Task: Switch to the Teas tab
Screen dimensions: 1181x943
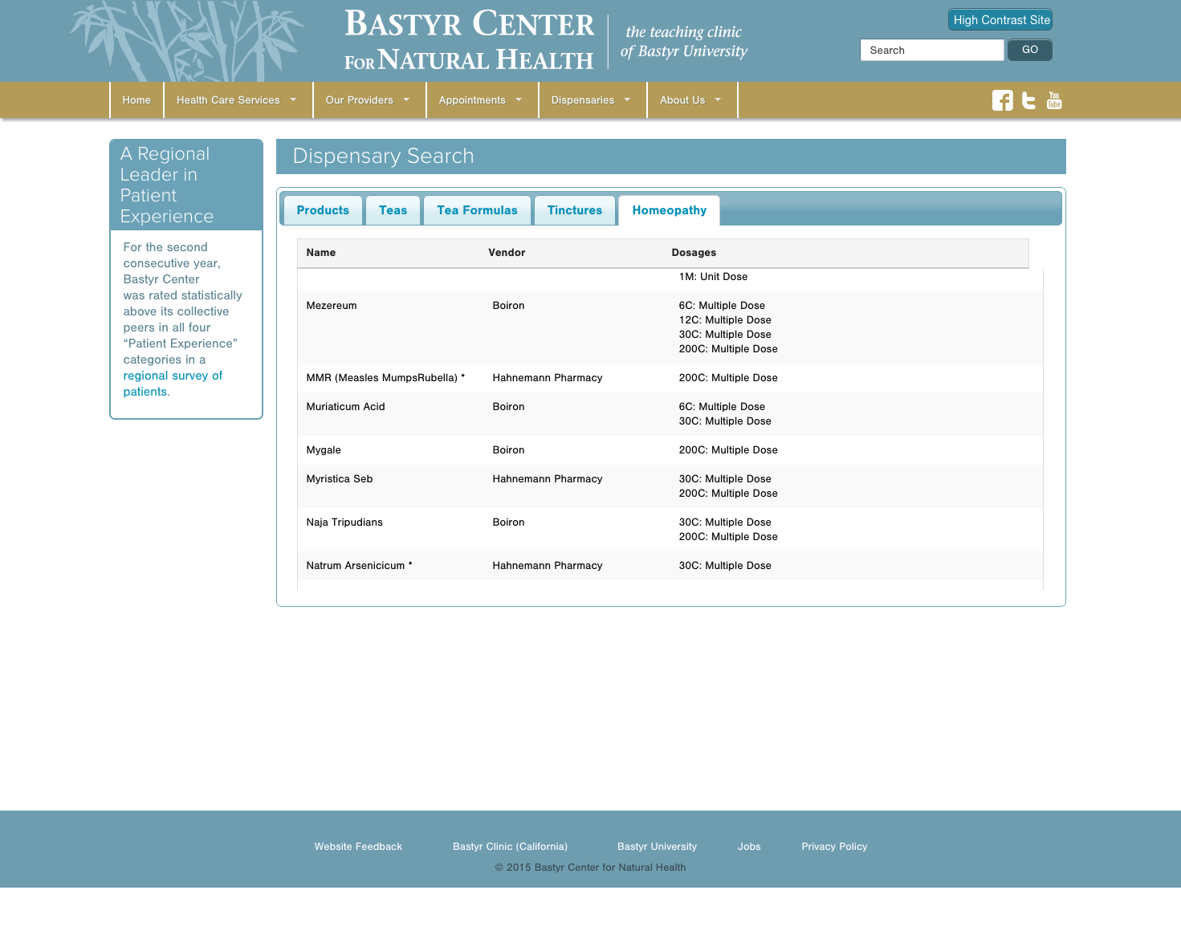Action: [x=393, y=210]
